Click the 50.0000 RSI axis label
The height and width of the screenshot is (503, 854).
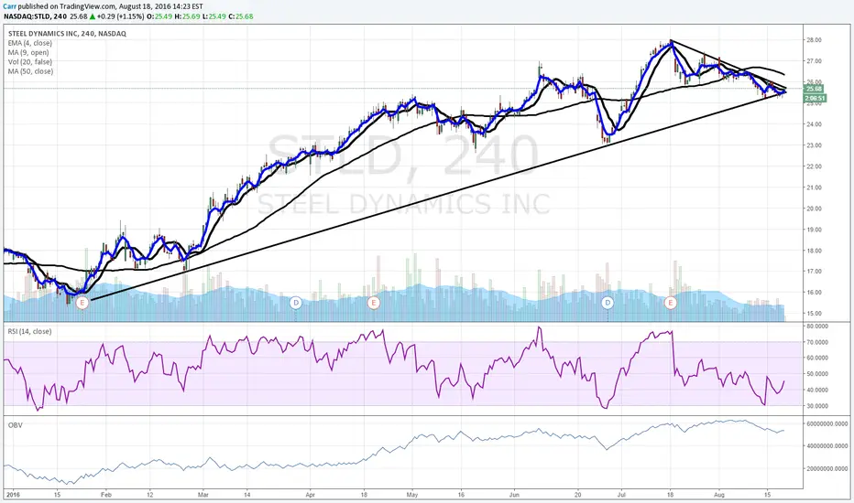817,374
